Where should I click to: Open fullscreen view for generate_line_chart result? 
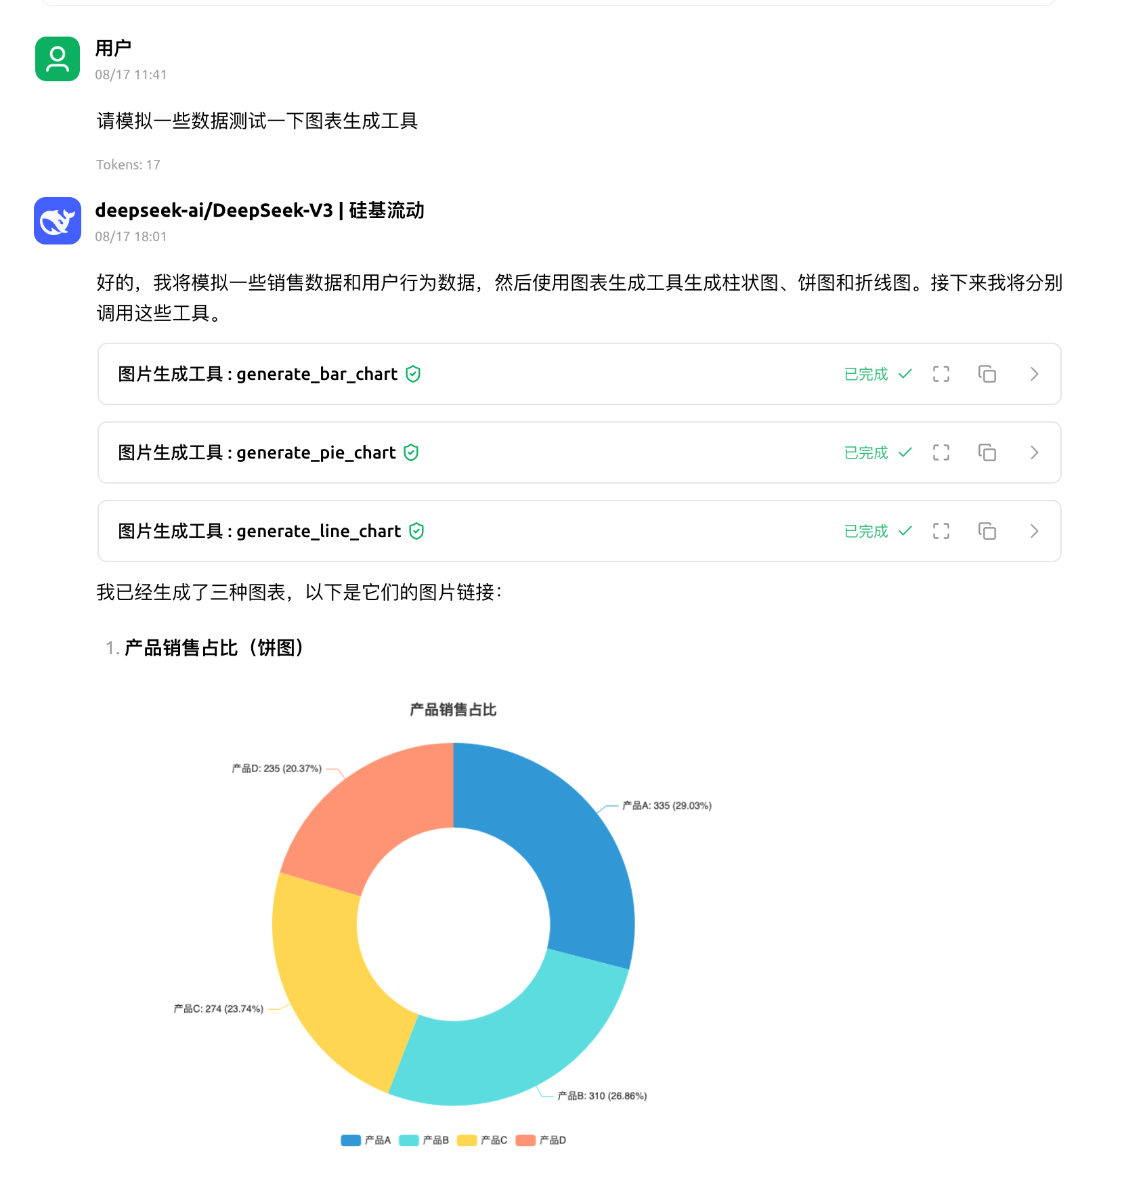941,531
